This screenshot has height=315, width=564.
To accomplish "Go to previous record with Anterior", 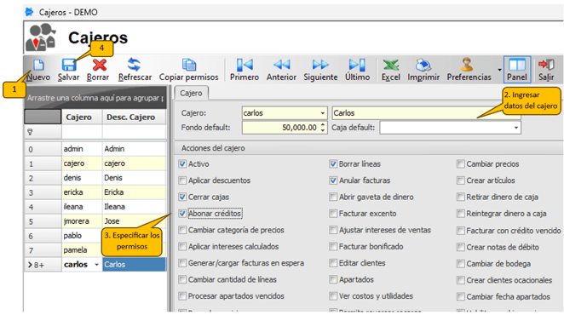I will [281, 65].
